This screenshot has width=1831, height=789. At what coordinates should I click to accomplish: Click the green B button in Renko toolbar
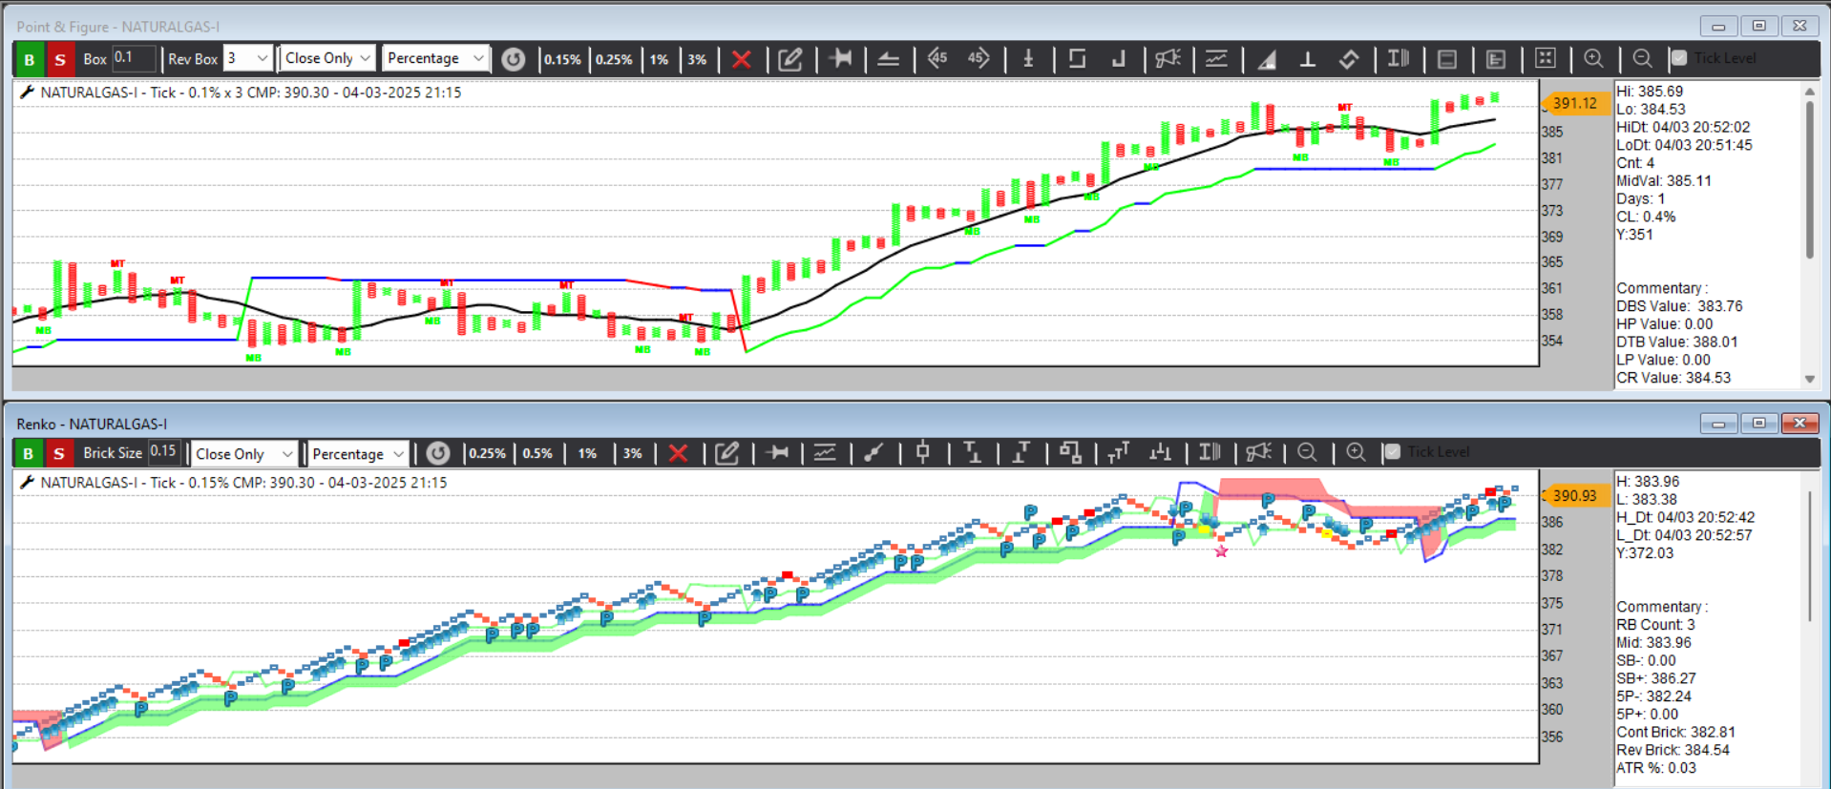(29, 453)
